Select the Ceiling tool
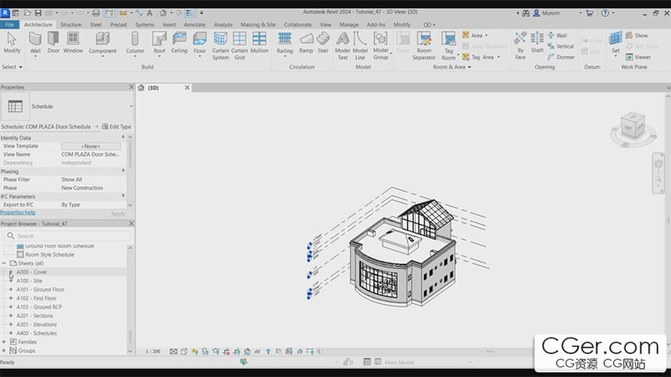 179,43
